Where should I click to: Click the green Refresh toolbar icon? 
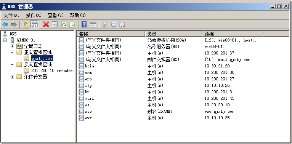64,24
